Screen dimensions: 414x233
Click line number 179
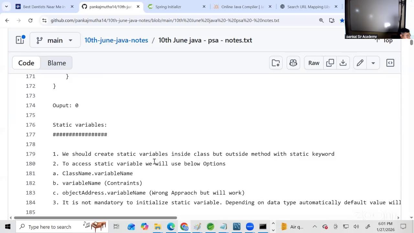point(31,154)
